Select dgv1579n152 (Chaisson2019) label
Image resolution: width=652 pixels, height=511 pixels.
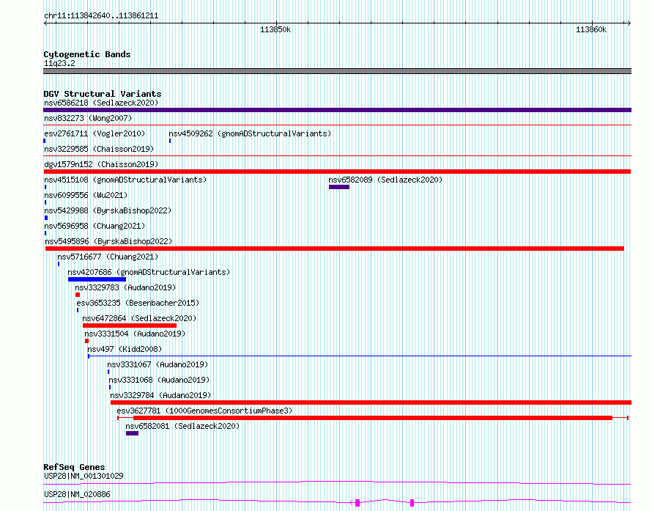coord(101,164)
